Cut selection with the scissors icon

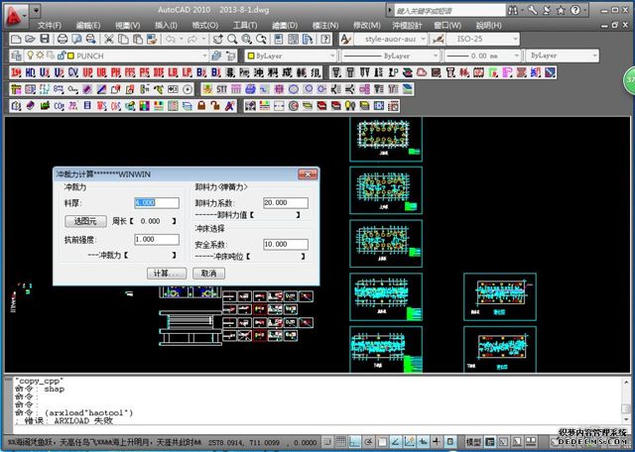(x=108, y=40)
